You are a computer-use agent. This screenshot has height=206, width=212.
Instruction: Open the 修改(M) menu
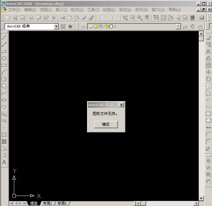click(141, 10)
